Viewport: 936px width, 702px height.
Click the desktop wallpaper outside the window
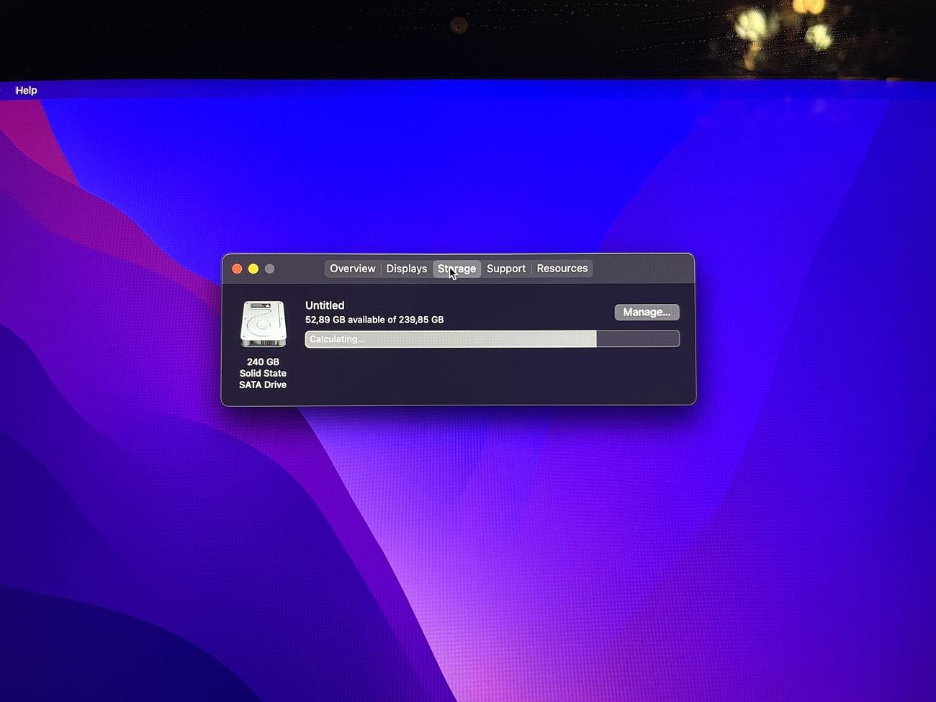tap(720, 540)
